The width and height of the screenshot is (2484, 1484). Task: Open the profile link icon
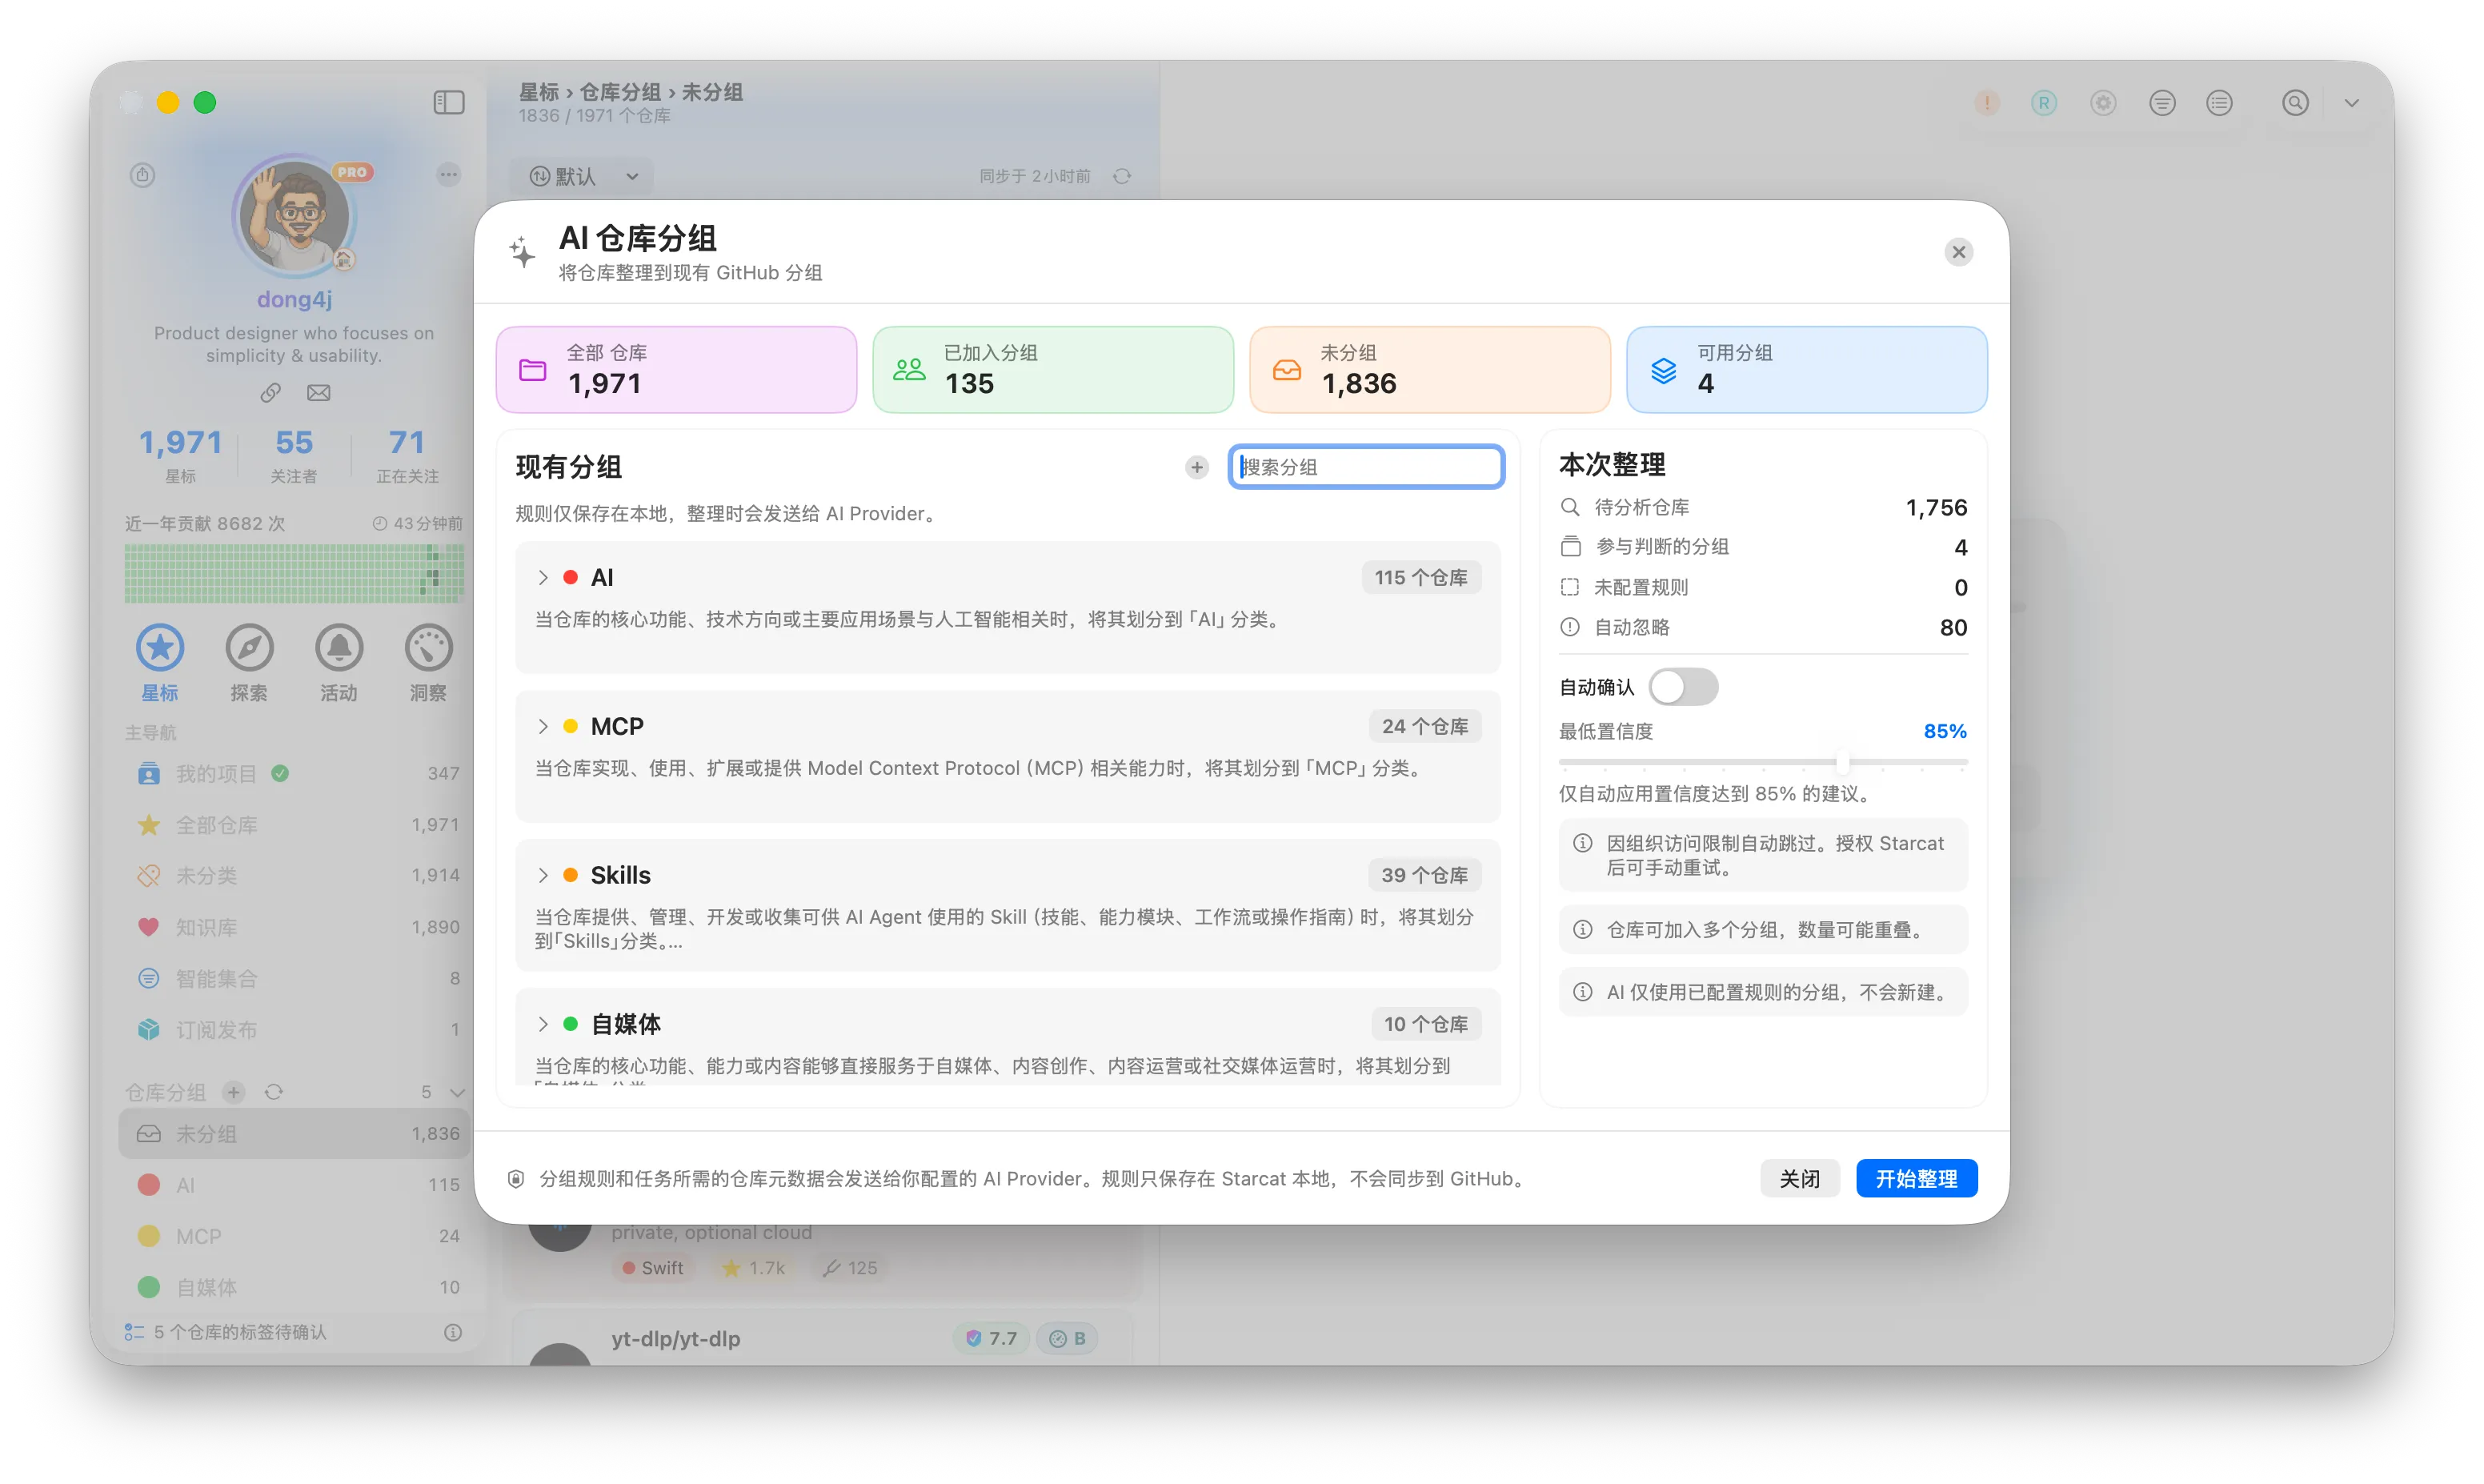pos(270,393)
